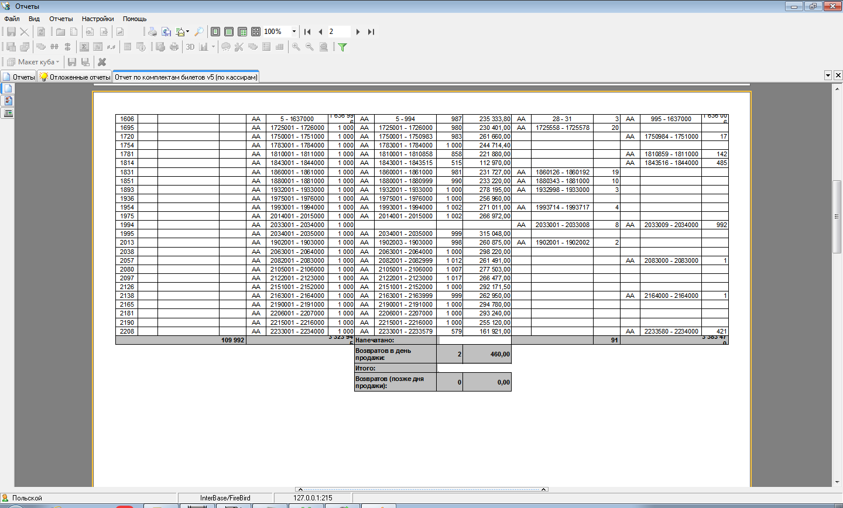Expand the bar chart type dropdown arrow
Viewport: 843px width, 508px height.
coord(213,47)
